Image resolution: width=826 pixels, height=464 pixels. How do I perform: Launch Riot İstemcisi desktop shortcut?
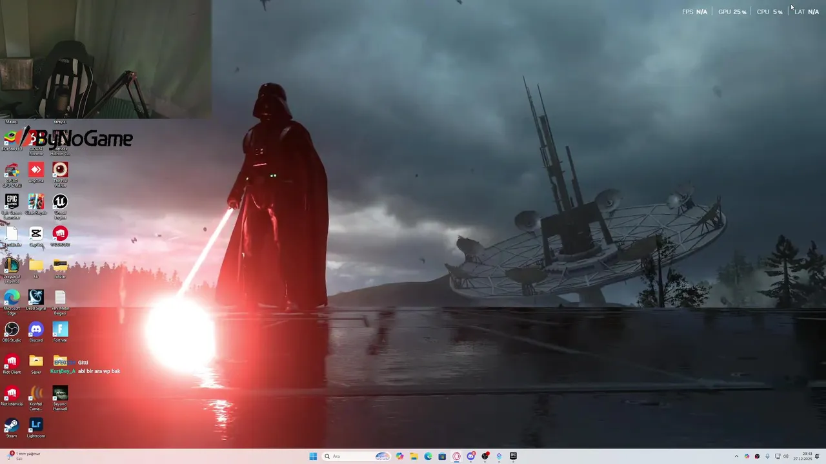[x=12, y=395]
